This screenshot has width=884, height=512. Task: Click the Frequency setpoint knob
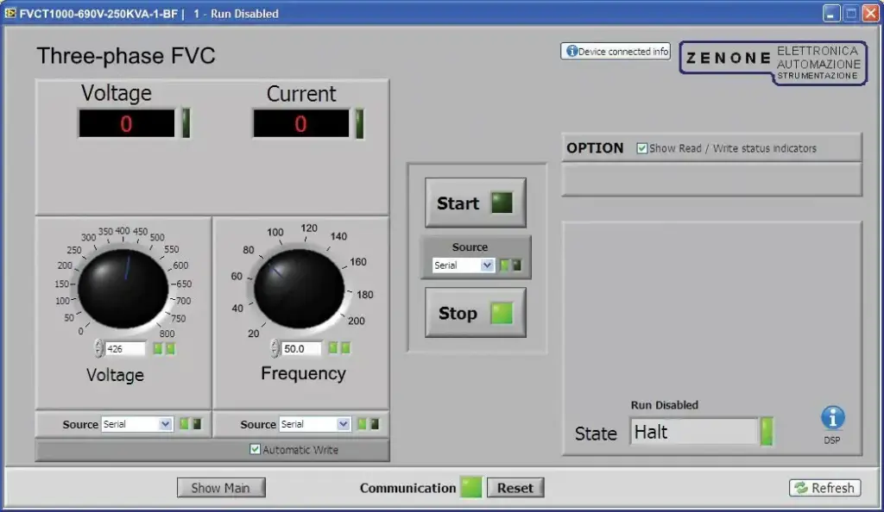click(x=299, y=289)
